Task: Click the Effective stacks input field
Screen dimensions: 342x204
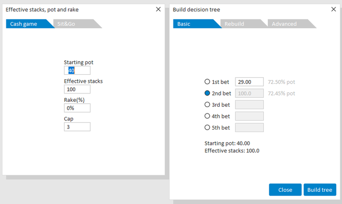Action: 77,89
